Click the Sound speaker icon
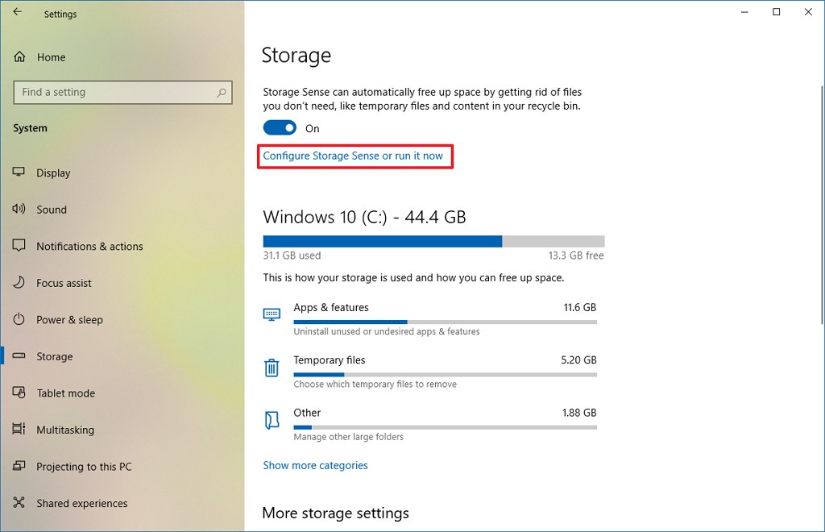Viewport: 825px width, 532px height. 20,210
